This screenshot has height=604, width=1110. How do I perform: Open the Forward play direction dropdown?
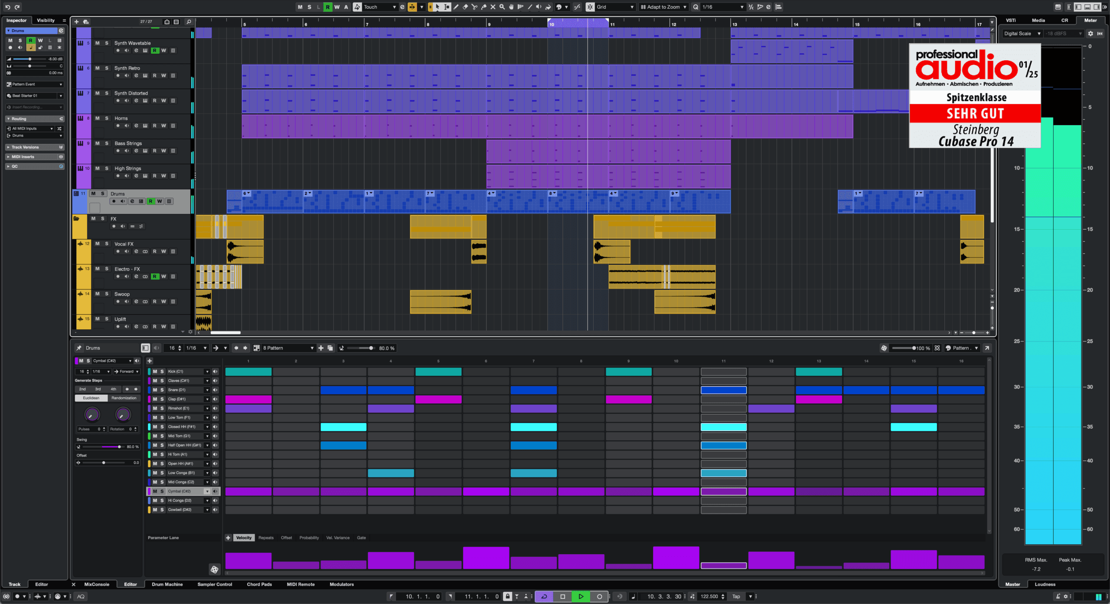127,371
